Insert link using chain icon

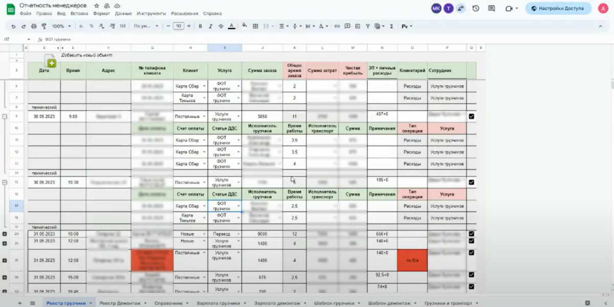(337, 26)
